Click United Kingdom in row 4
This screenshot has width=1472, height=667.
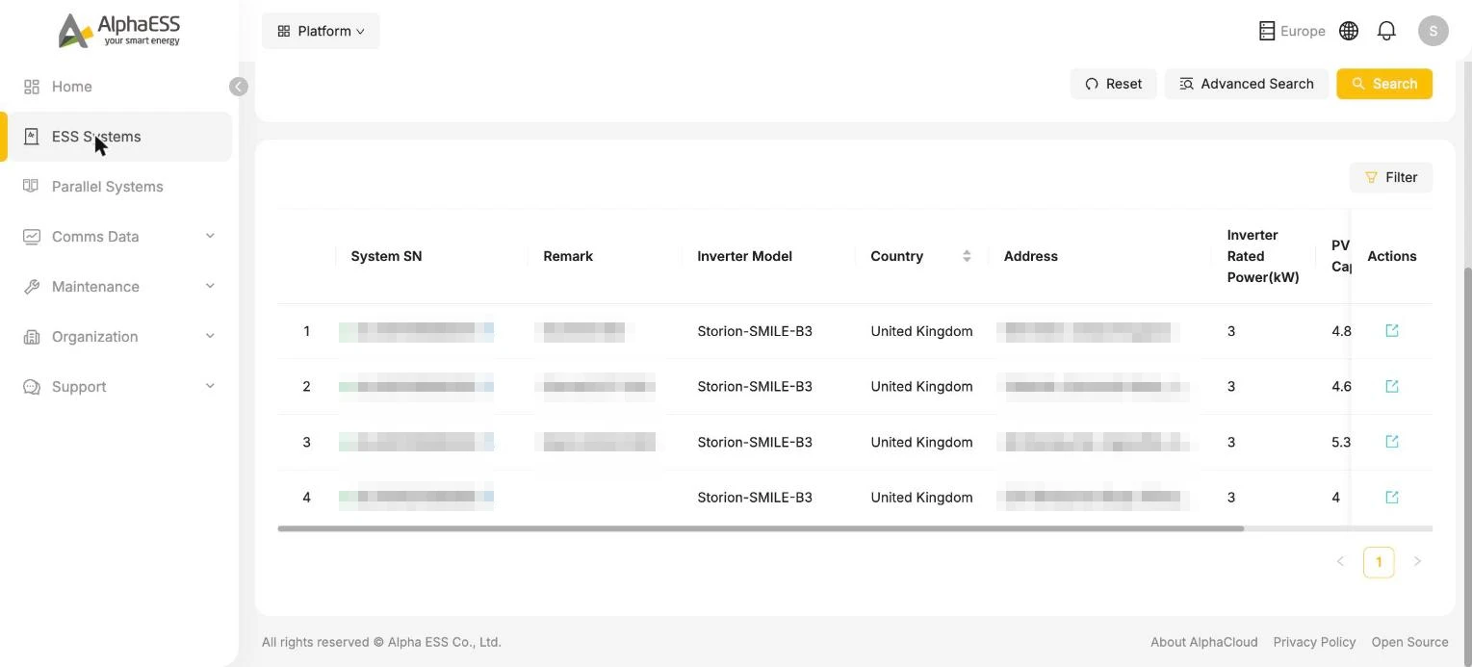pyautogui.click(x=921, y=498)
